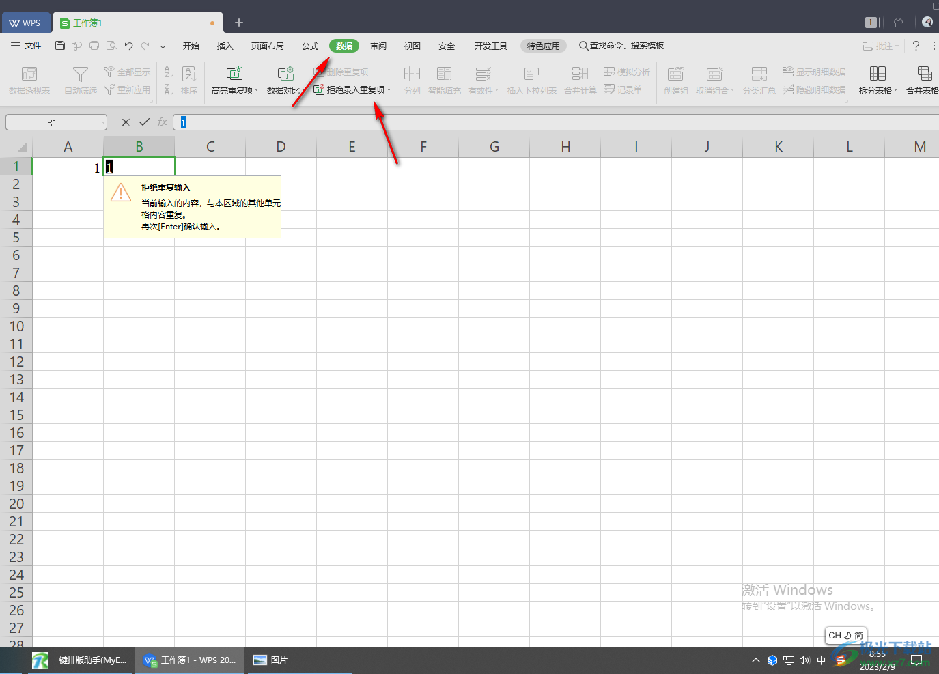
Task: Click the sort descending Z-A icon
Action: click(x=169, y=89)
